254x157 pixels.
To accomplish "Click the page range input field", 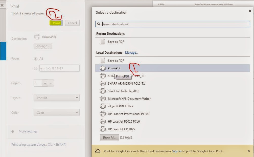I will click(59, 68).
